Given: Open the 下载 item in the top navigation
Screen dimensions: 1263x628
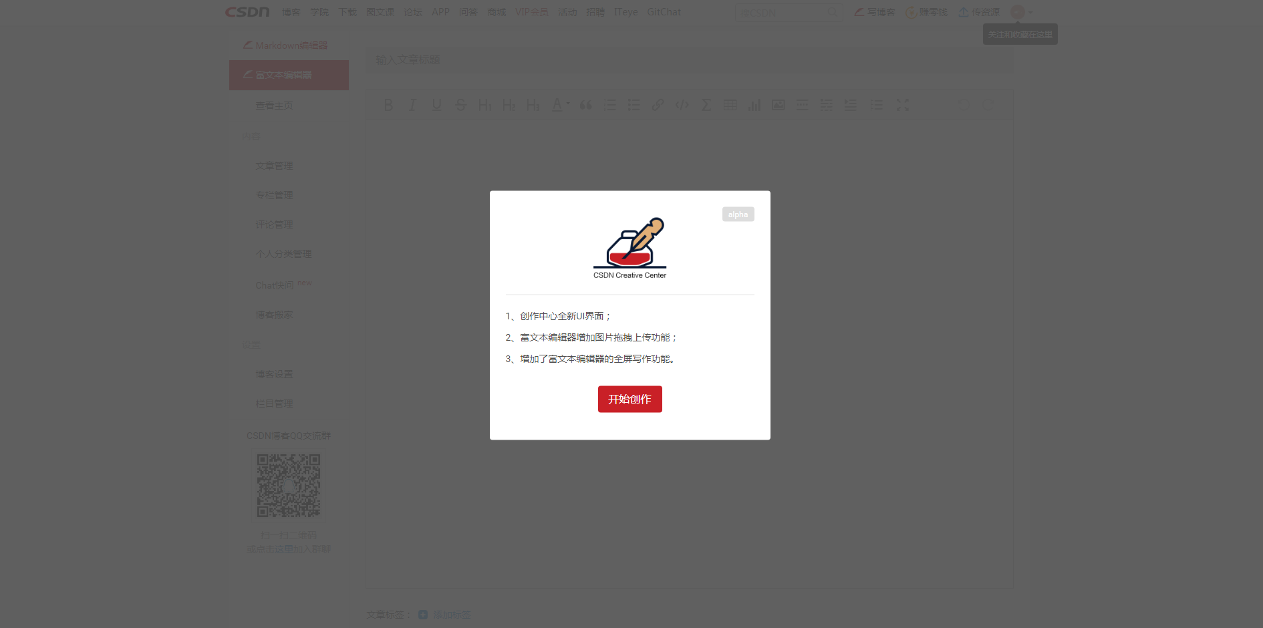Looking at the screenshot, I should point(347,12).
